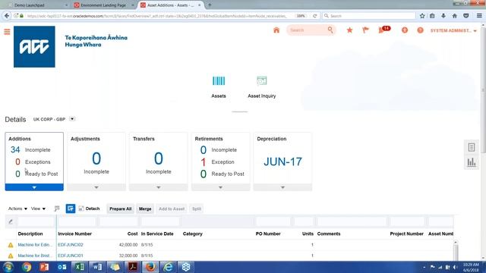Open the Actions dropdown menu
486x273 pixels.
(x=17, y=209)
